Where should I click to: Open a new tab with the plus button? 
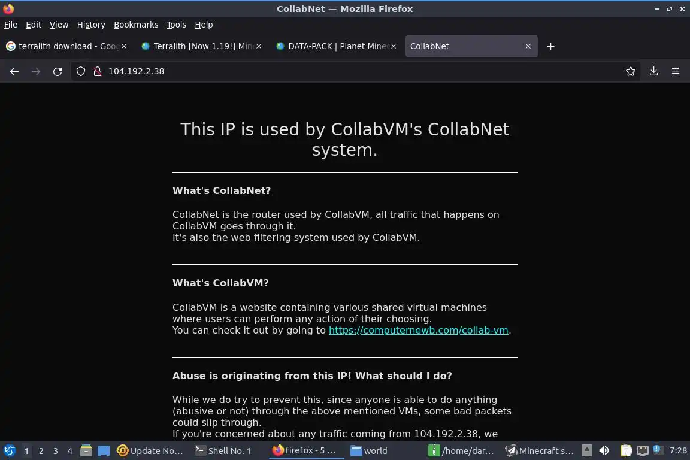point(550,46)
